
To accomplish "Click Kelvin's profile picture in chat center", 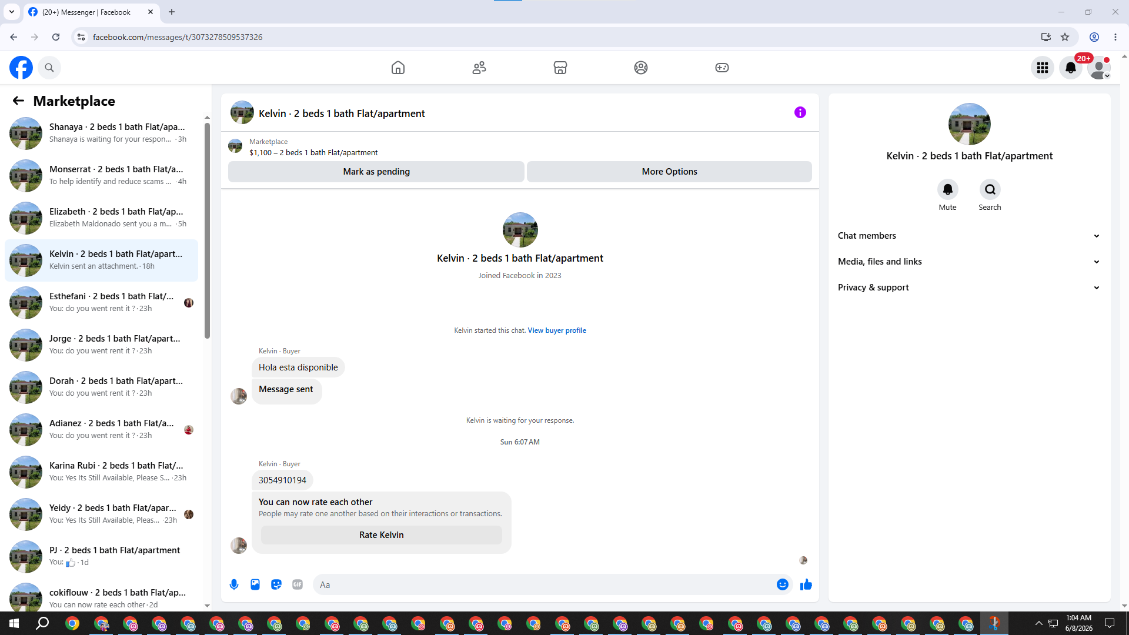I will click(x=520, y=230).
